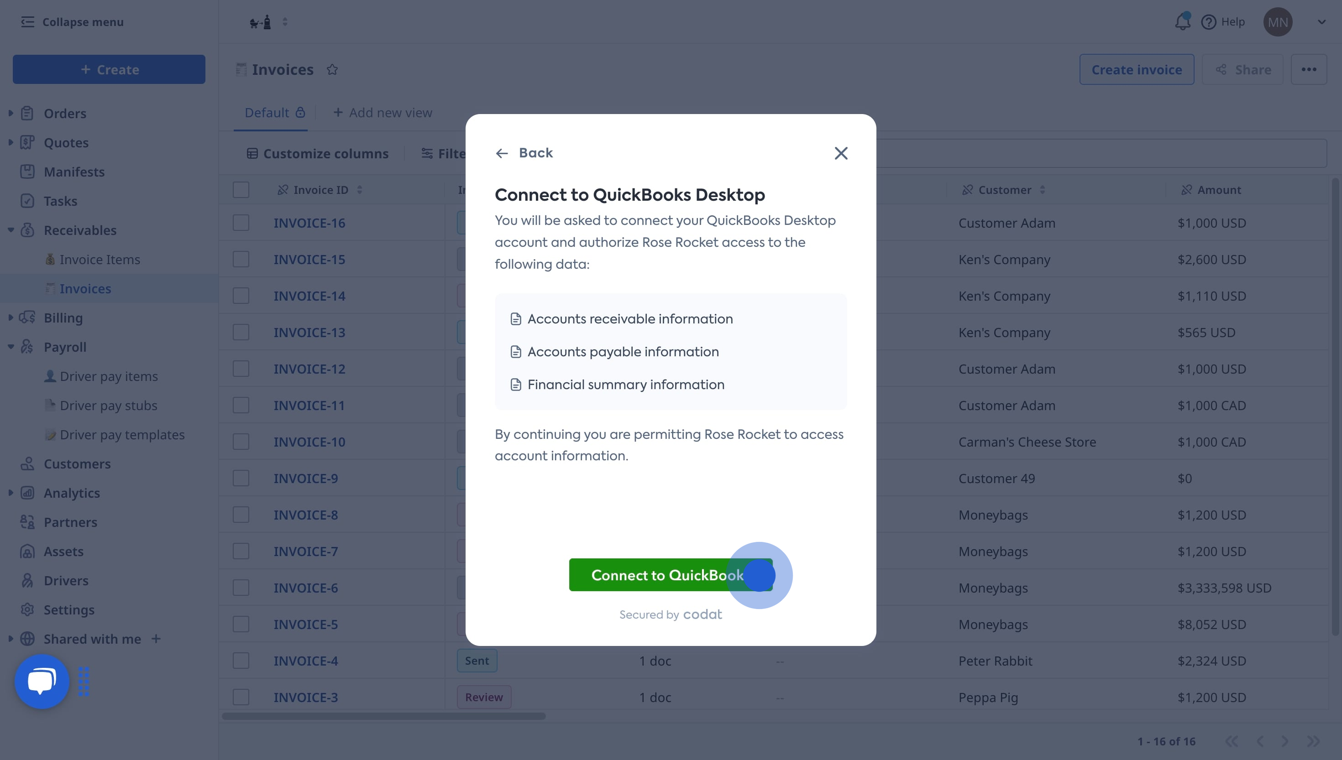Click the blue chat support bubble
1342x760 pixels.
(x=42, y=681)
